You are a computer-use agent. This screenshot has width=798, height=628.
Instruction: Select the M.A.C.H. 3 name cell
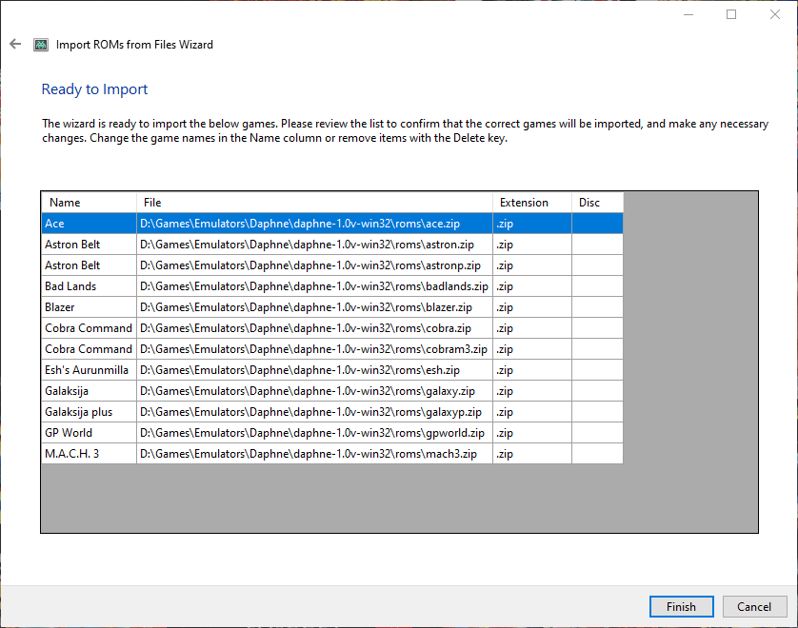[89, 454]
